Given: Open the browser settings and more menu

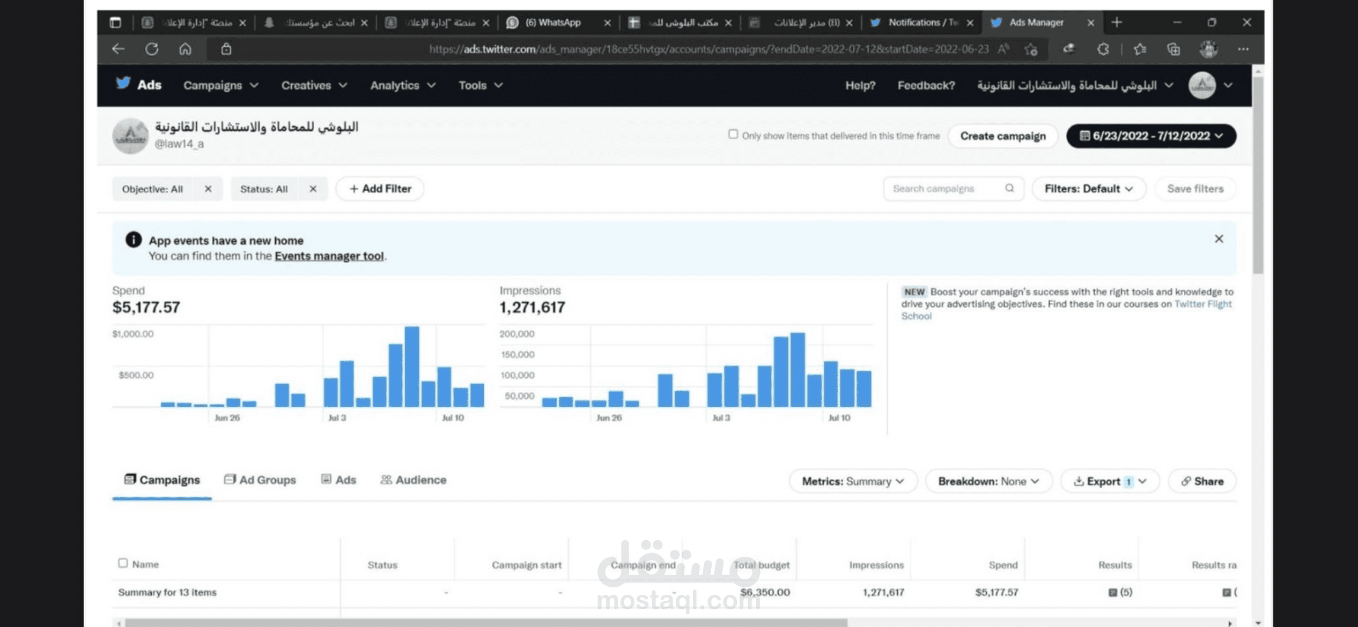Looking at the screenshot, I should click(x=1243, y=49).
